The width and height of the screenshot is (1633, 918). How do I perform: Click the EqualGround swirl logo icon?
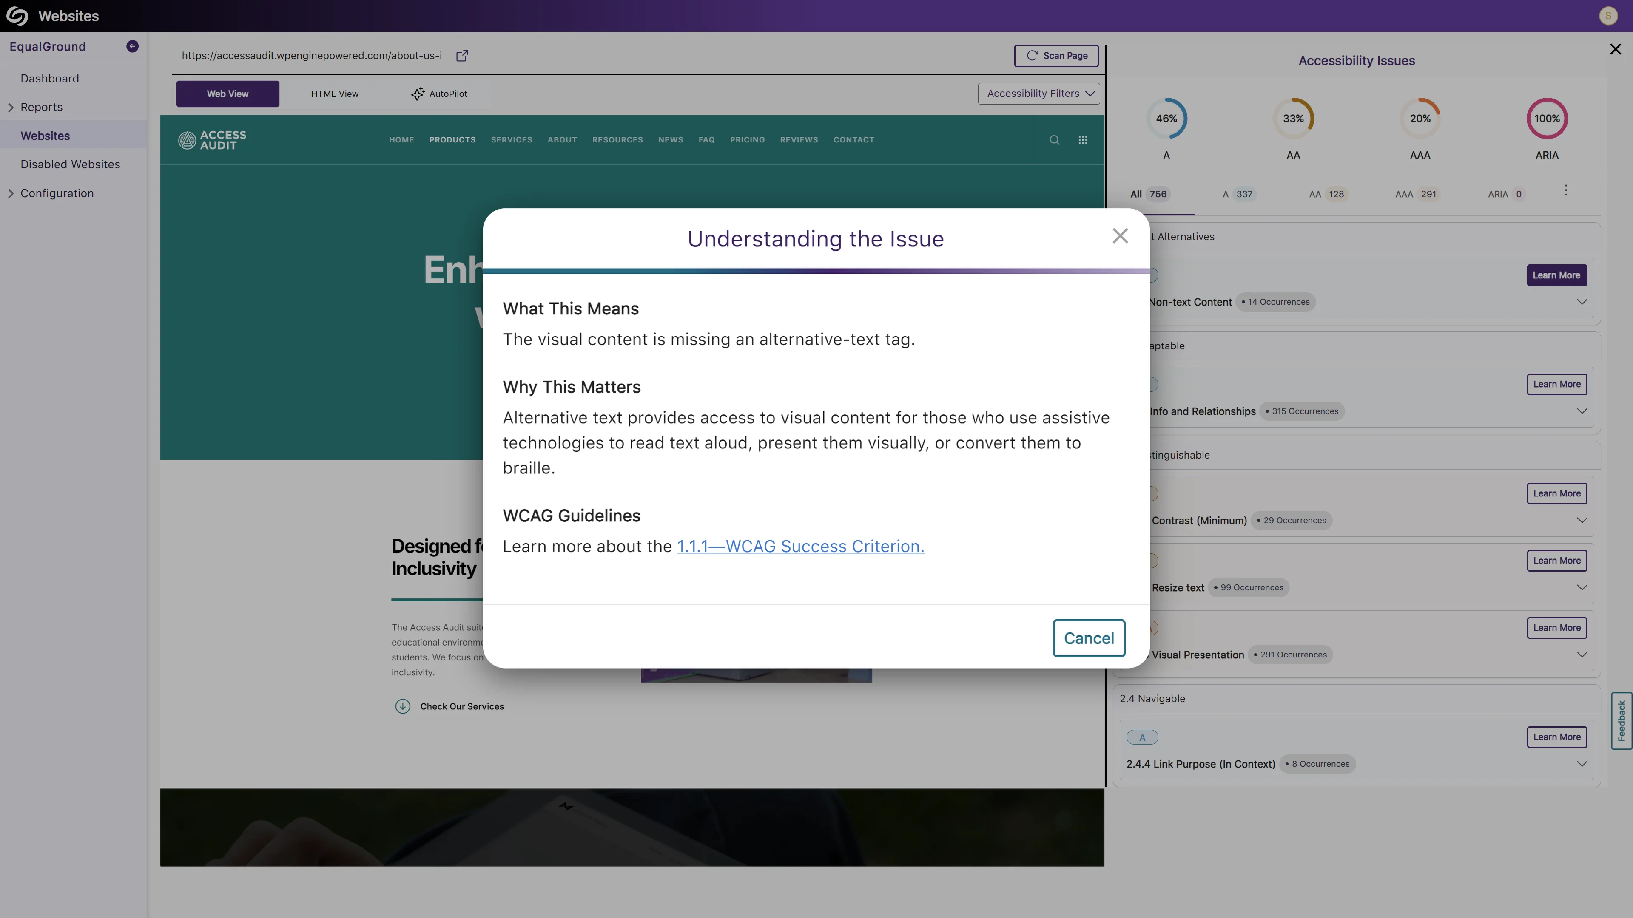17,16
